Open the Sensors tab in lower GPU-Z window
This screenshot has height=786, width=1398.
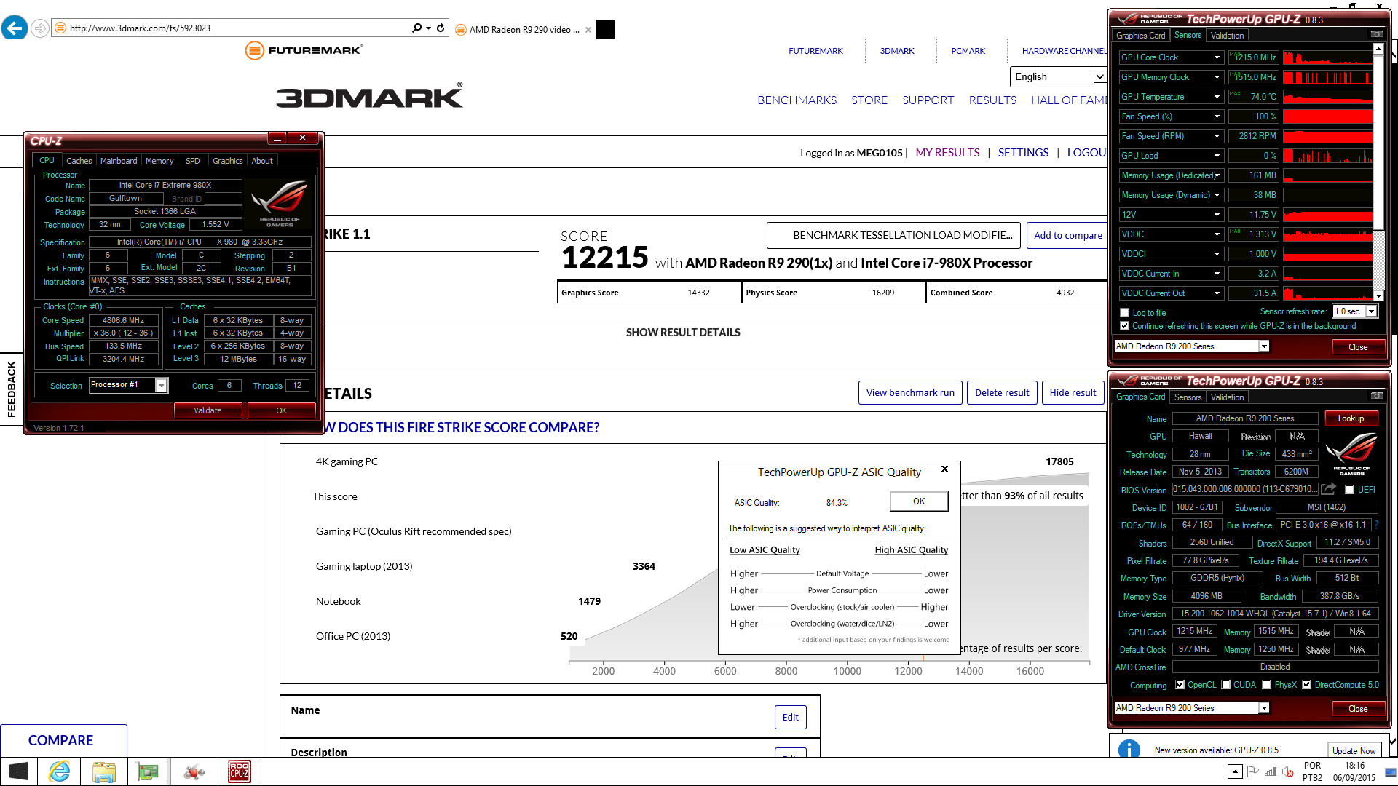[1188, 397]
